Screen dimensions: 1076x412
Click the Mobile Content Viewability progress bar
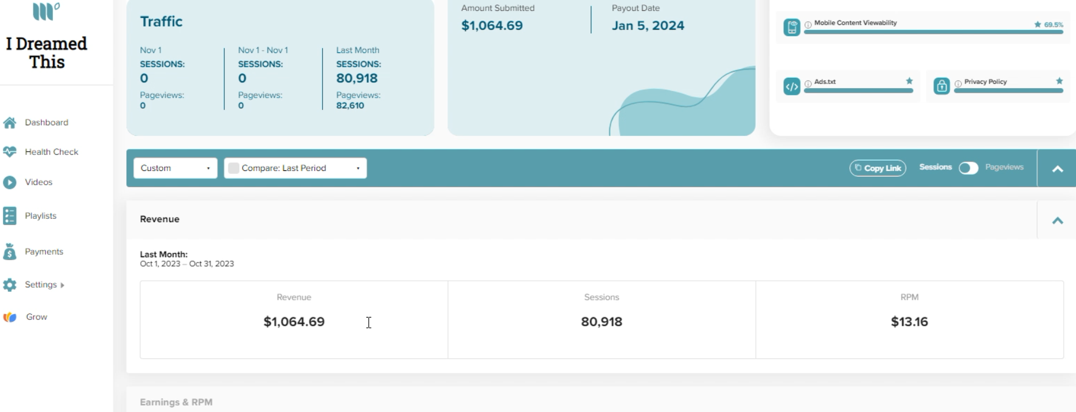click(933, 32)
